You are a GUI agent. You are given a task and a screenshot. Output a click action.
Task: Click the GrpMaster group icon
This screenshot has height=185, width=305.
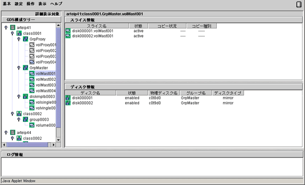(x=25, y=68)
